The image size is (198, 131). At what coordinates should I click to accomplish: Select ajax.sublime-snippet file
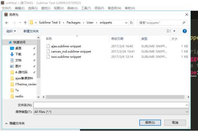(66, 46)
